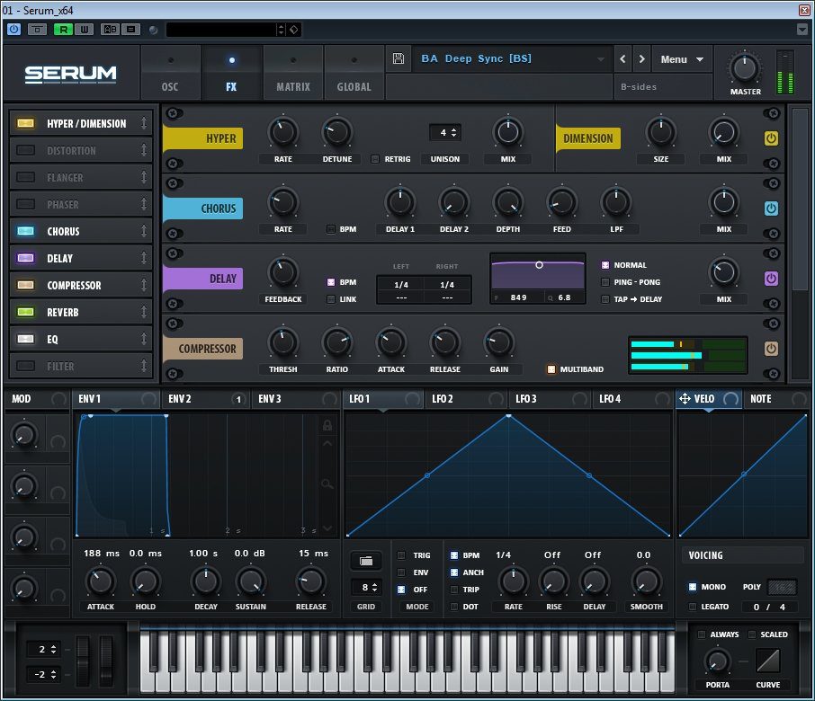Click the LFO rate 1/4 value
Viewport: 815px width, 701px height.
pos(503,555)
